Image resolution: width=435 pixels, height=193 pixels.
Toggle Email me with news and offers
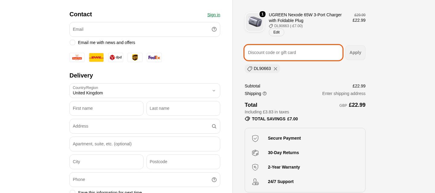point(72,43)
